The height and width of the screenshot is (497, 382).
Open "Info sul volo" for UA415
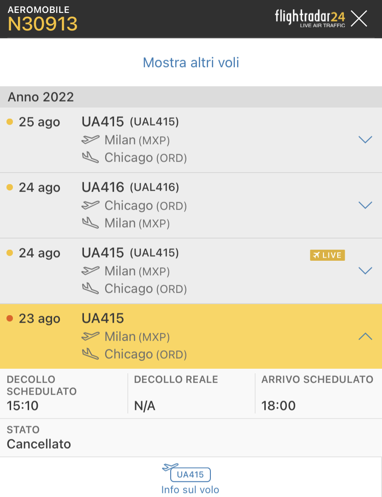tap(190, 490)
